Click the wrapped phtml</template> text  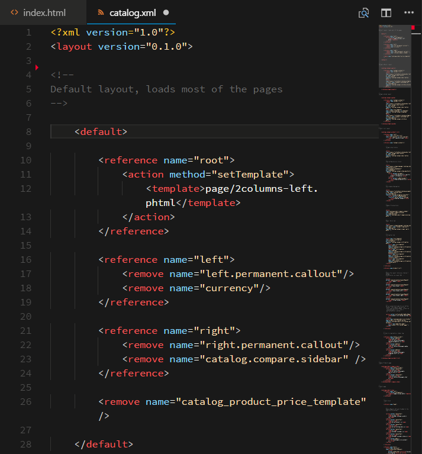193,202
